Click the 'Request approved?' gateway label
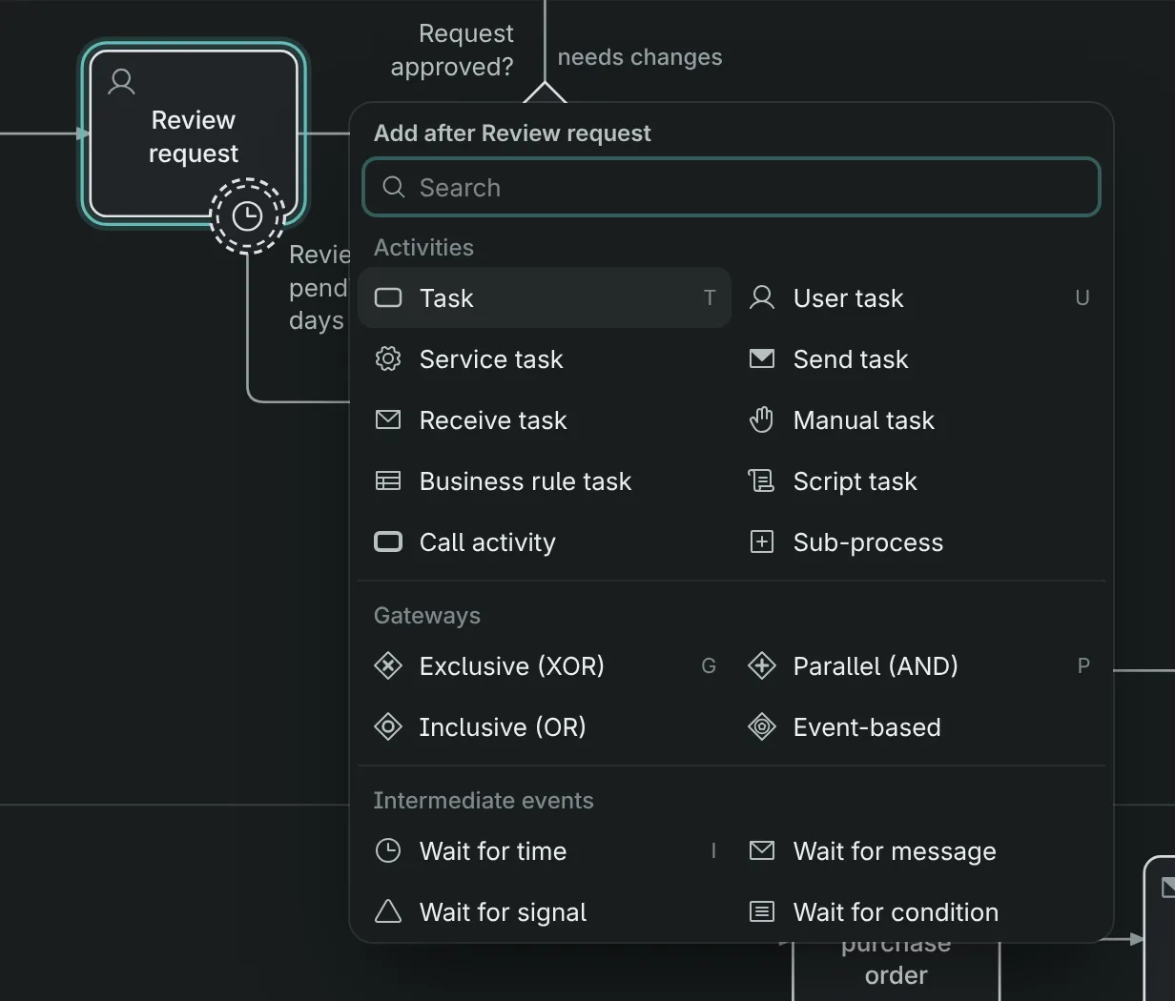This screenshot has width=1175, height=1001. click(x=452, y=51)
